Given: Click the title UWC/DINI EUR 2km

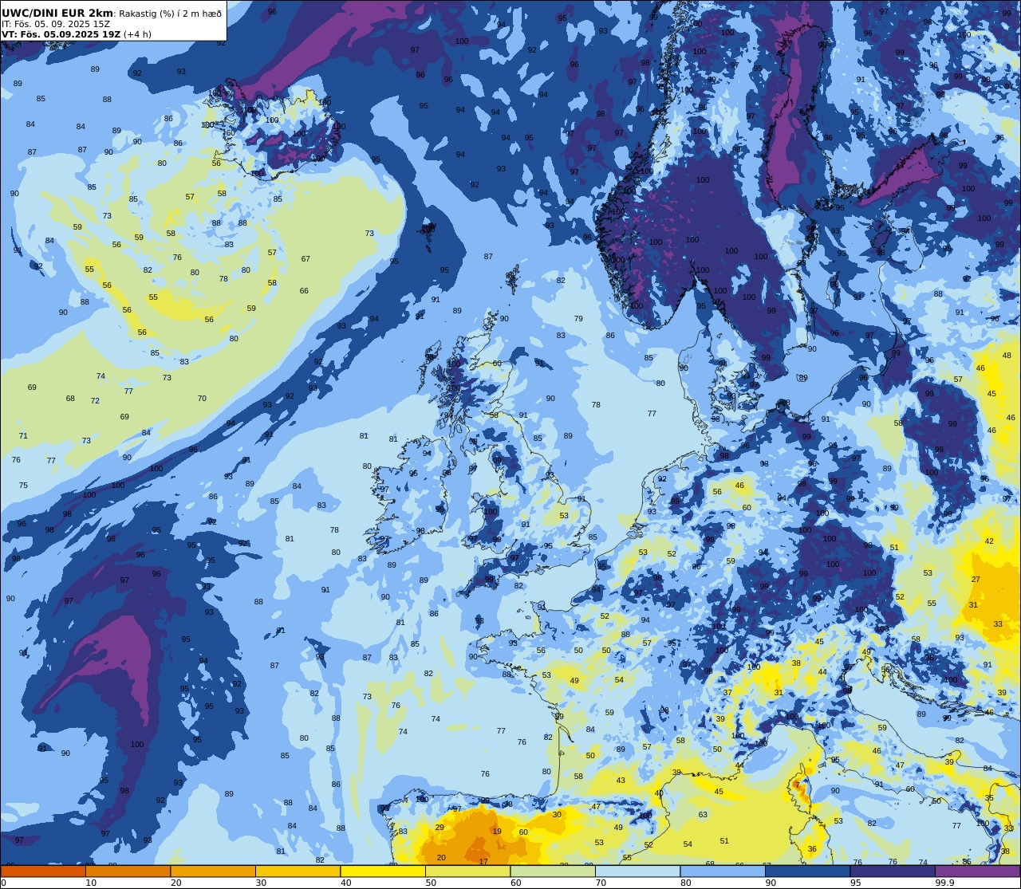Looking at the screenshot, I should [57, 13].
